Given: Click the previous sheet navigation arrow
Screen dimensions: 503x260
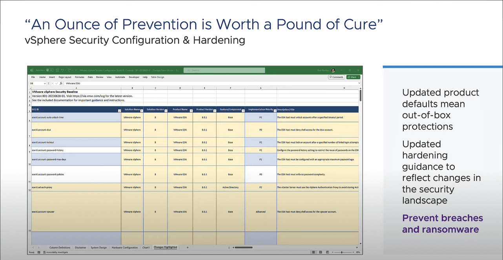Looking at the screenshot, I should tap(33, 247).
